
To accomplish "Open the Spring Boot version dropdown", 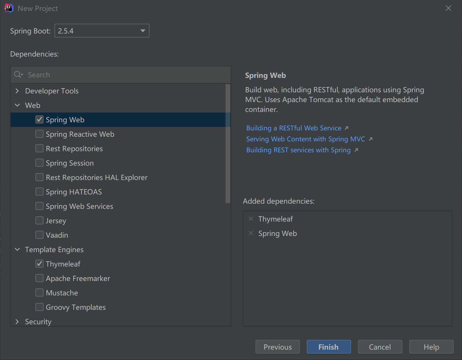I will coord(102,31).
